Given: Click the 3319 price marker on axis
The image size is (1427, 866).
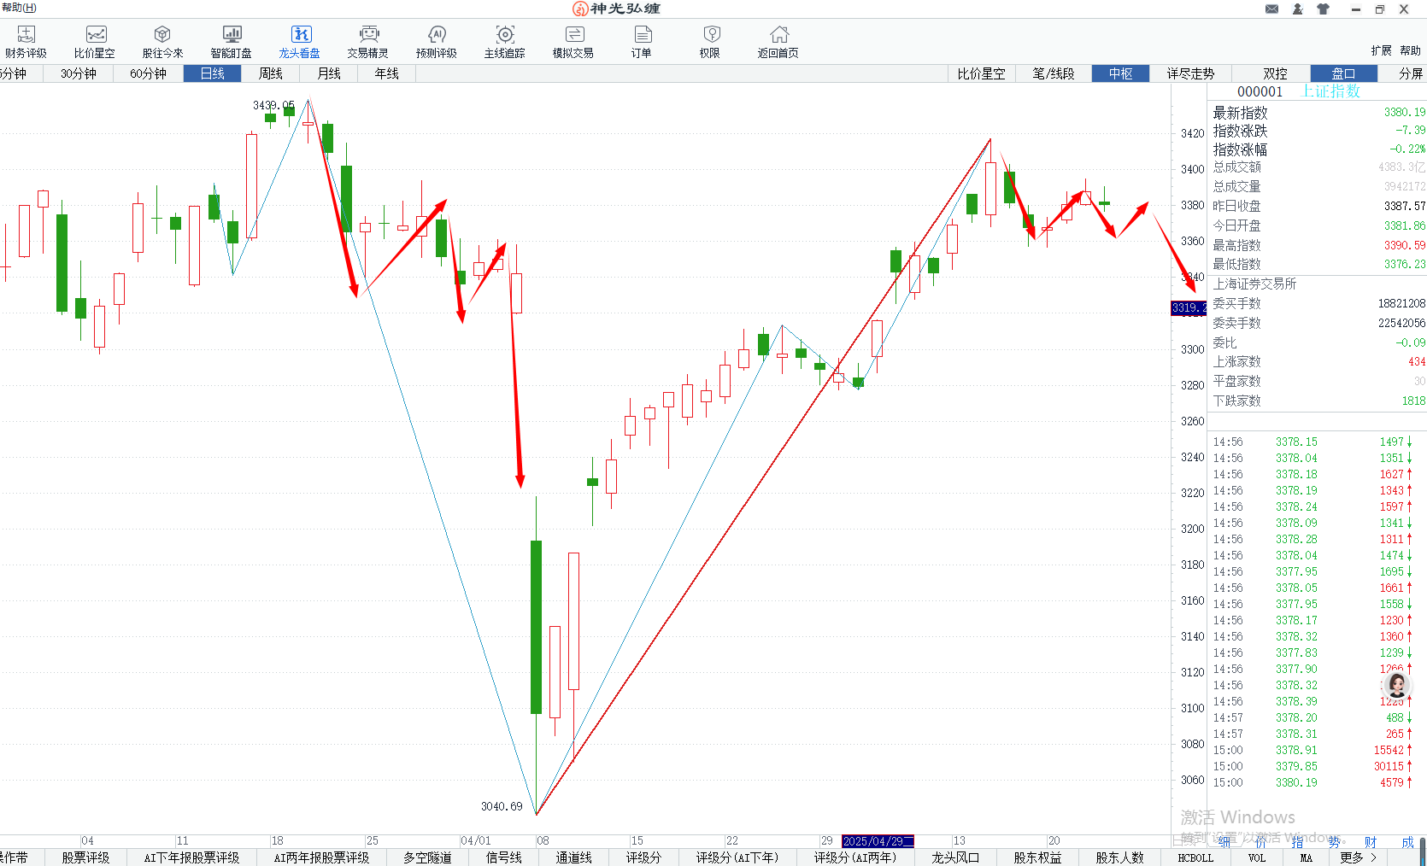Looking at the screenshot, I should tap(1188, 307).
